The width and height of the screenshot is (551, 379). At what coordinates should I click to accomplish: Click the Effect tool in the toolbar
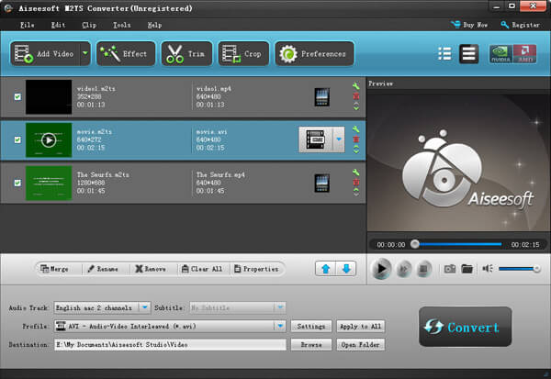tap(124, 53)
